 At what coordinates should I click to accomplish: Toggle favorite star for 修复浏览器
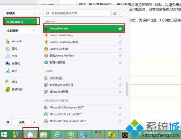(120, 78)
